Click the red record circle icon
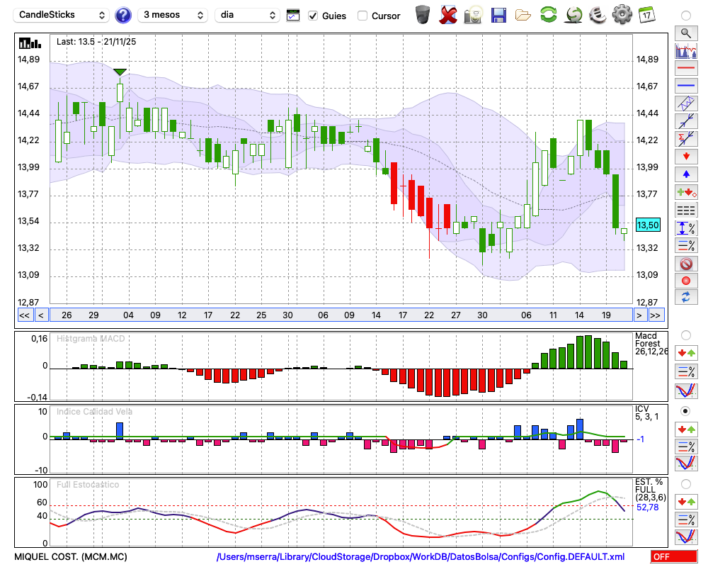This screenshot has width=708, height=567. pos(686,281)
